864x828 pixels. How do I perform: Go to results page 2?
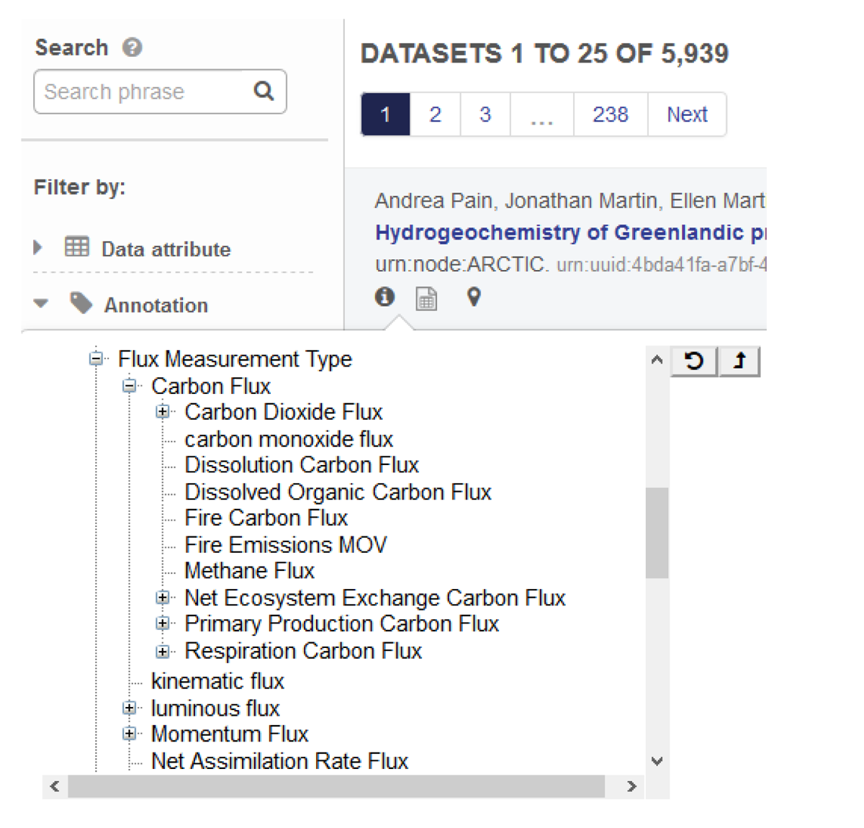435,114
